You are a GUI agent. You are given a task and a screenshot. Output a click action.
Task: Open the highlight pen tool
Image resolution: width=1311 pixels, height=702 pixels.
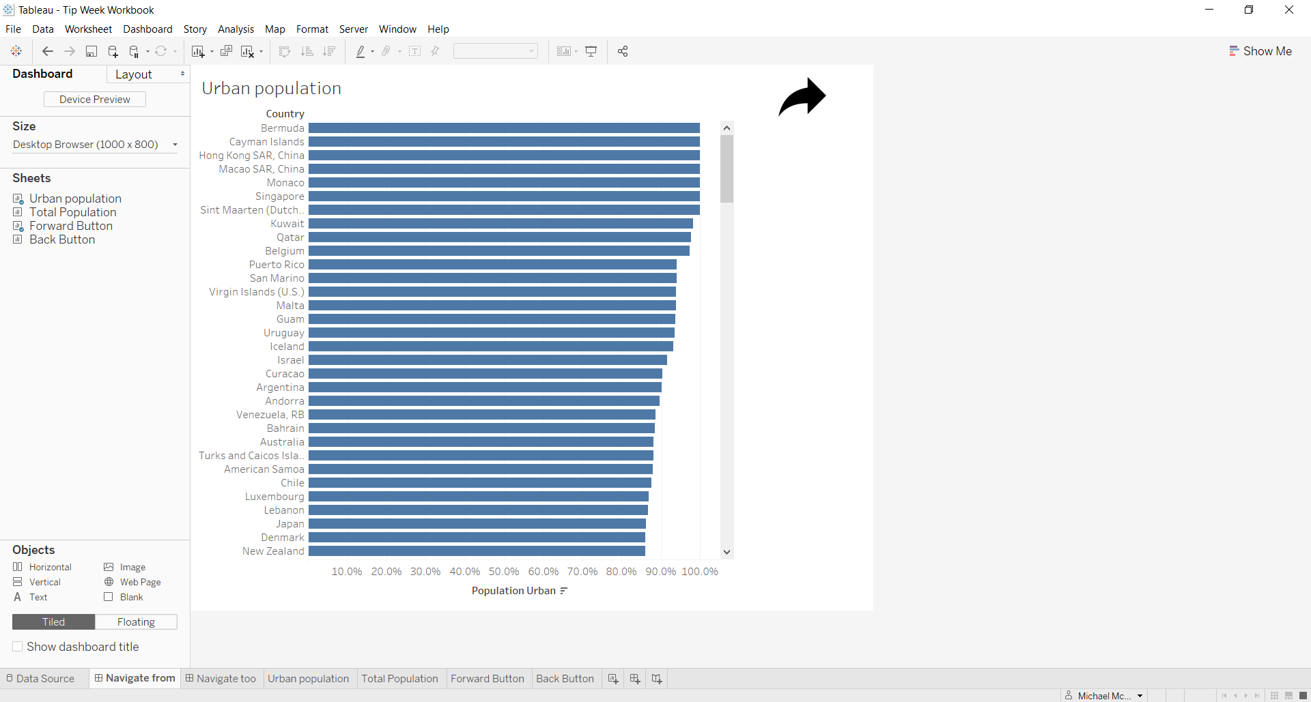click(x=361, y=51)
